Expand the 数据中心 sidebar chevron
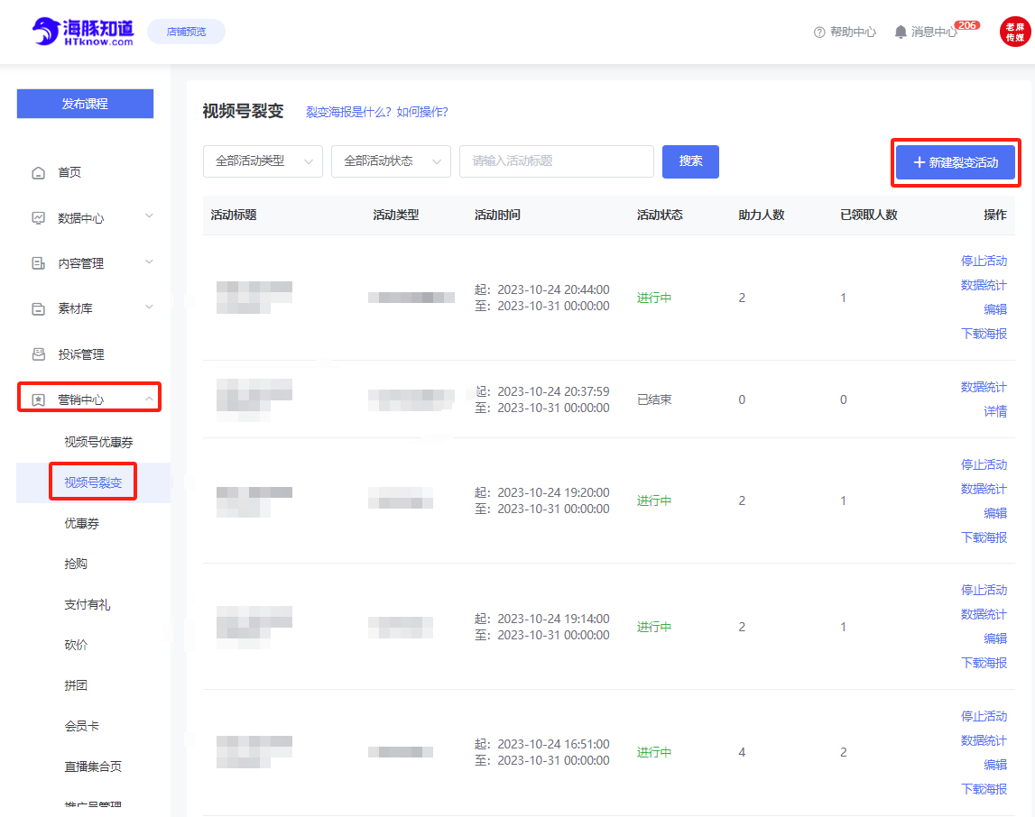Viewport: 1035px width, 817px height. [149, 216]
